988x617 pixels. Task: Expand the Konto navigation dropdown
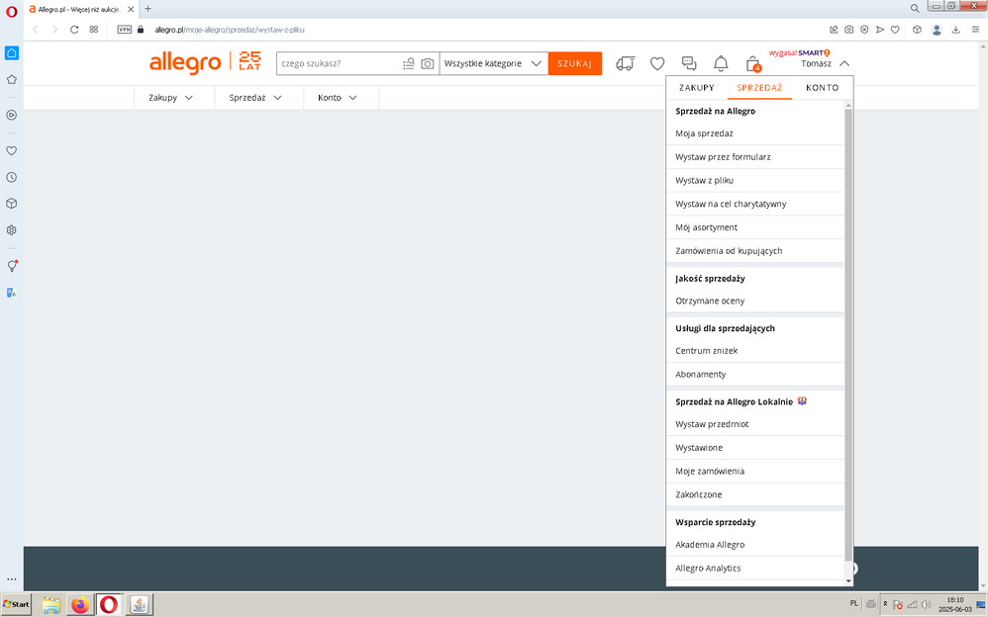(338, 98)
